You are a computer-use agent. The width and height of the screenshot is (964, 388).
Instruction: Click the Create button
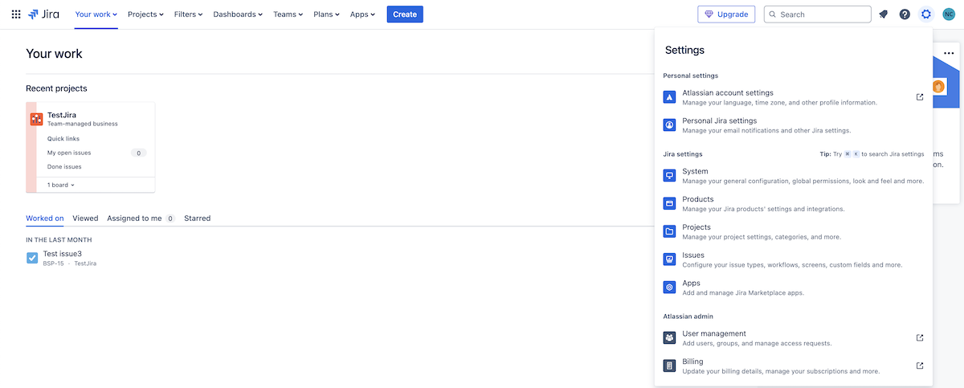405,14
